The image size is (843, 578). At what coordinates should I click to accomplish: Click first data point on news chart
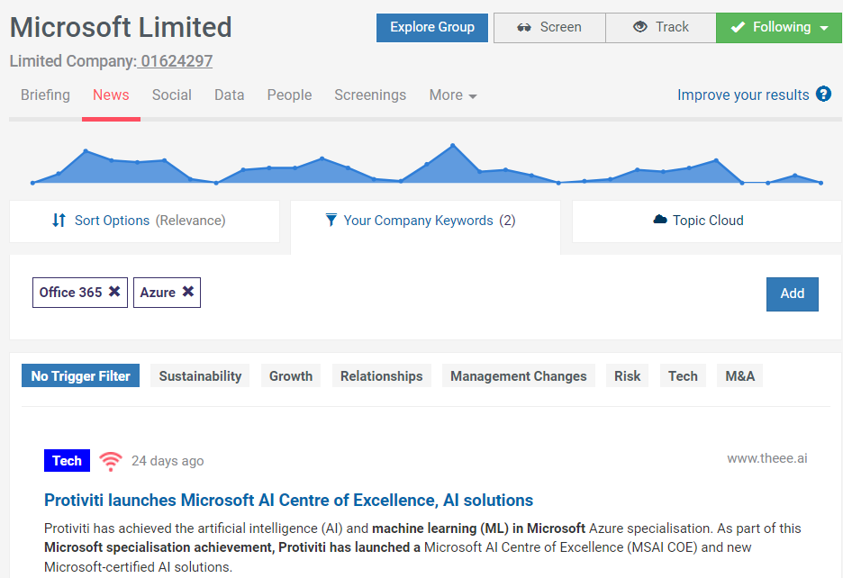tap(32, 183)
